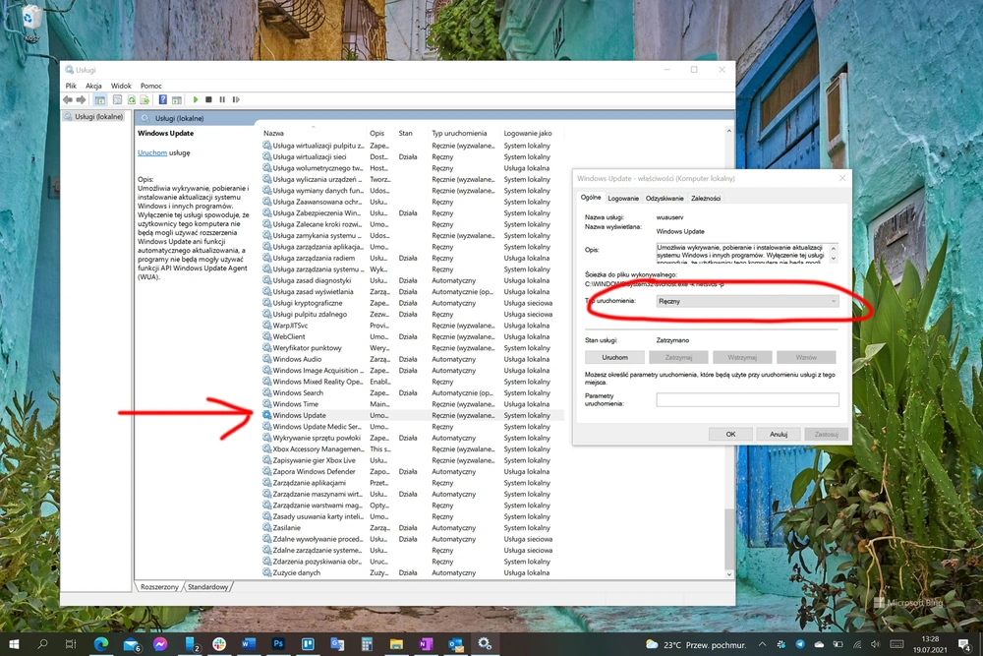This screenshot has height=656, width=983.
Task: Click the blue Help question mark icon
Action: click(x=163, y=99)
